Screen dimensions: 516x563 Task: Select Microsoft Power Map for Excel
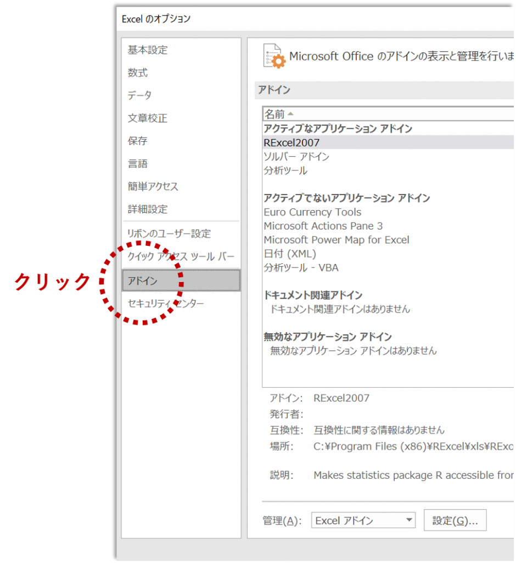336,240
